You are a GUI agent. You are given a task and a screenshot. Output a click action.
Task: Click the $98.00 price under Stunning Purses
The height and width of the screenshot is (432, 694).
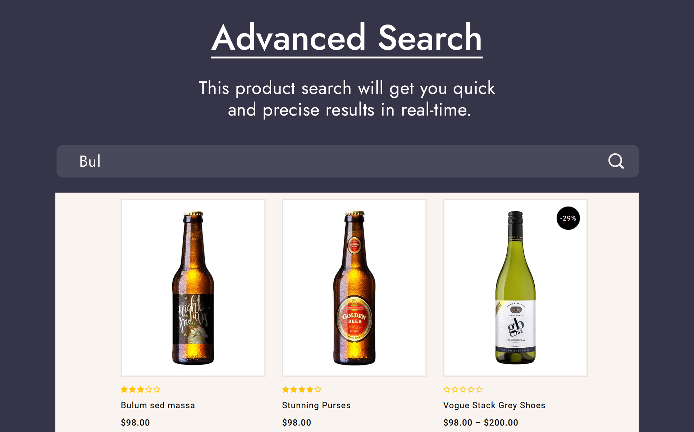[x=296, y=423]
